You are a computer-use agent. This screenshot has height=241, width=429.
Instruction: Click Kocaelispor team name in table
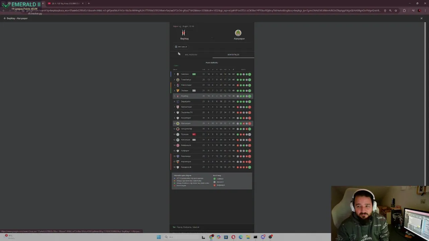(x=186, y=118)
